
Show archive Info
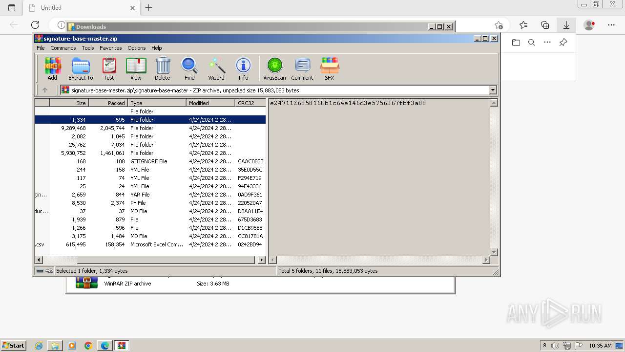click(243, 68)
